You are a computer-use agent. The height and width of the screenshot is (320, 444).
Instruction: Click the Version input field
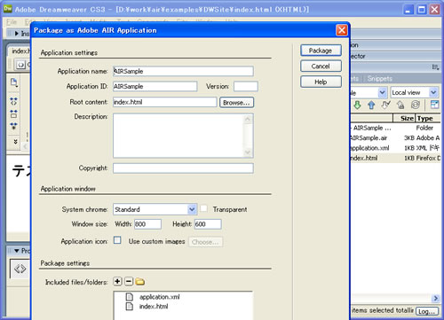tap(246, 86)
